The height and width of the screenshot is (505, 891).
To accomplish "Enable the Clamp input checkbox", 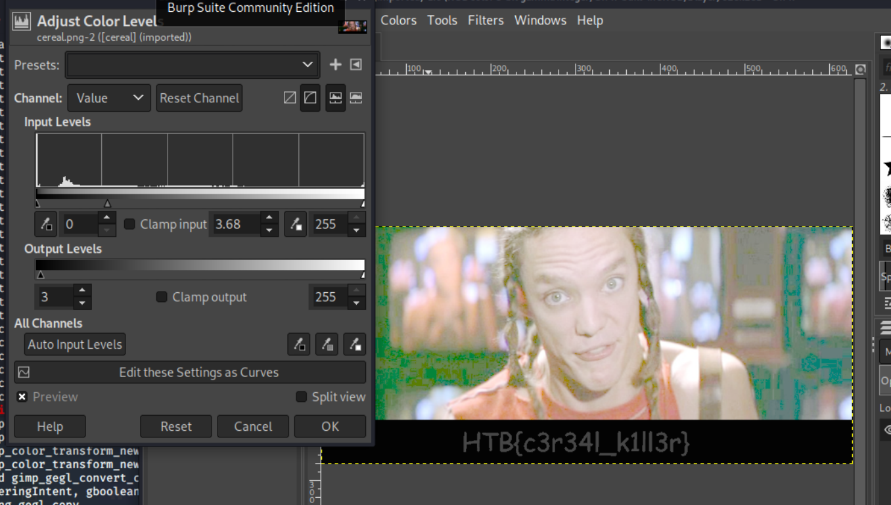I will [x=129, y=224].
